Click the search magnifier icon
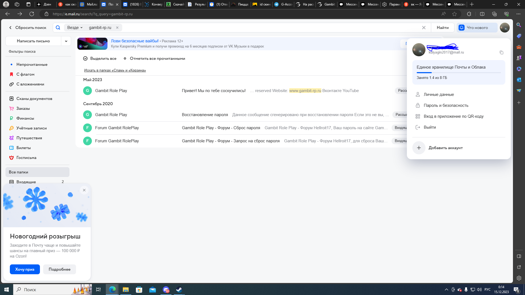Image resolution: width=525 pixels, height=295 pixels. pos(58,28)
